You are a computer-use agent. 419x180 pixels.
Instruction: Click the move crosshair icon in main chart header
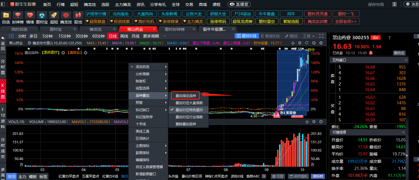click(293, 43)
